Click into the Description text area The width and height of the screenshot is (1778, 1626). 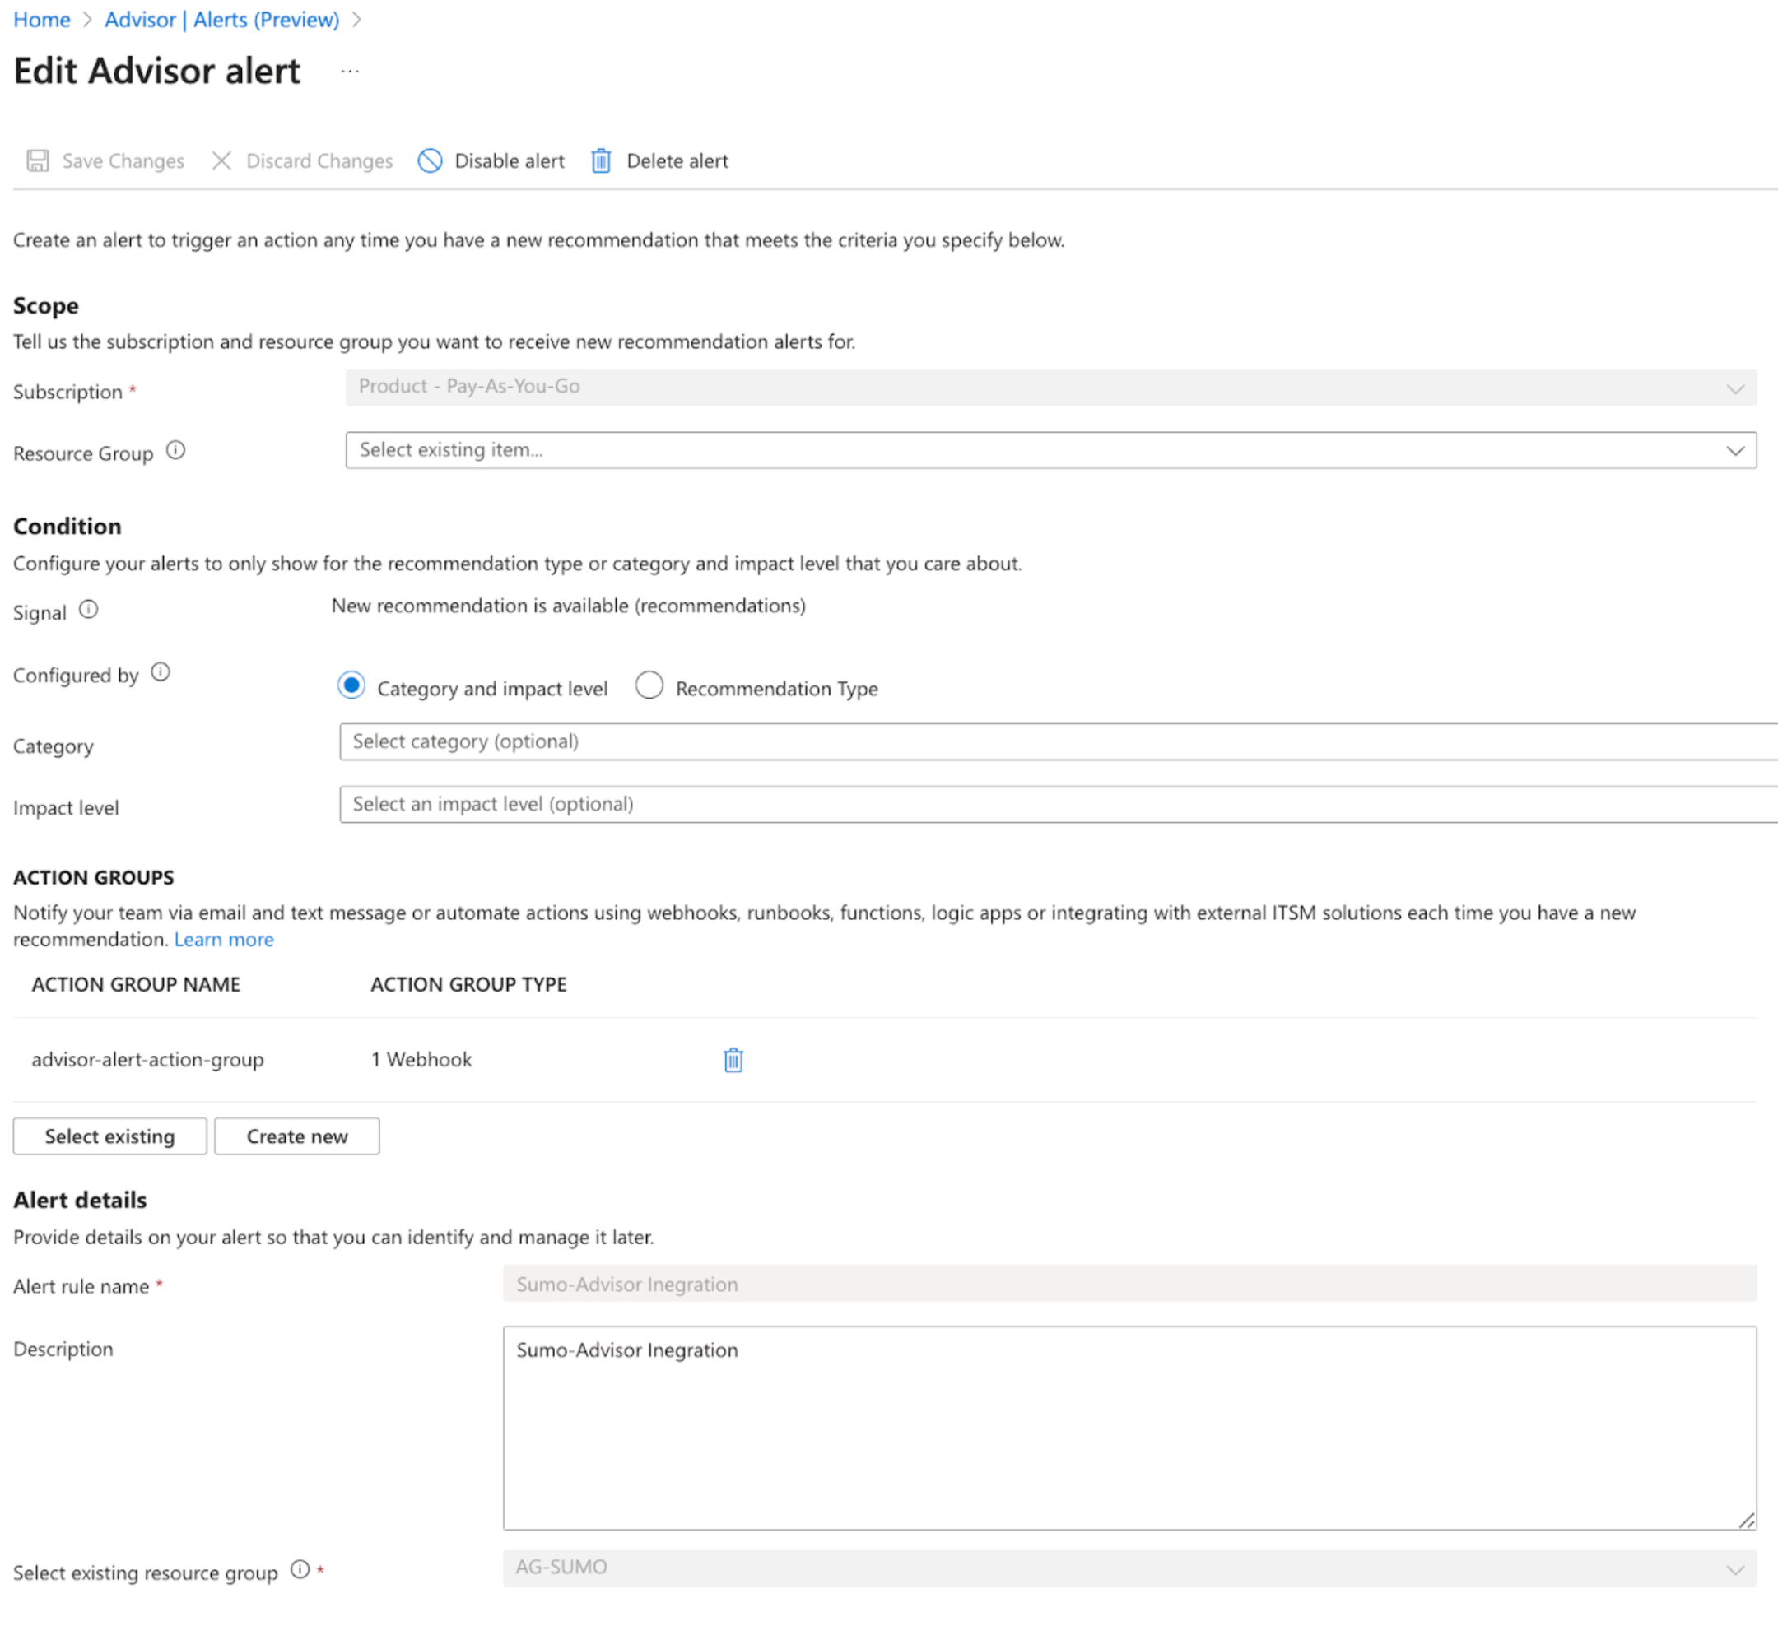[x=1129, y=1427]
